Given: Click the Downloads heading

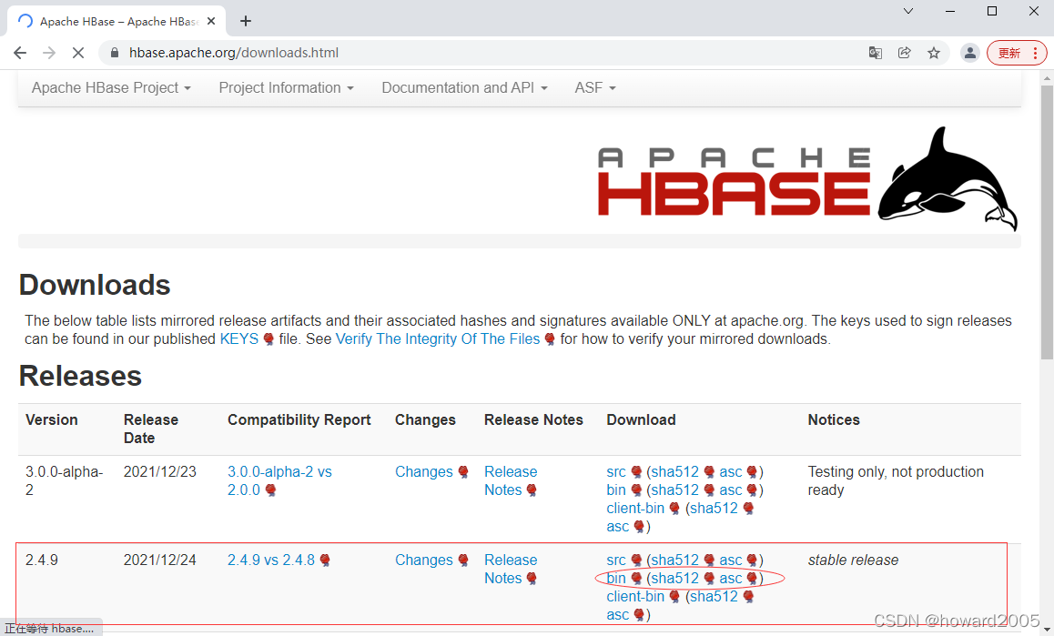Looking at the screenshot, I should click(95, 285).
